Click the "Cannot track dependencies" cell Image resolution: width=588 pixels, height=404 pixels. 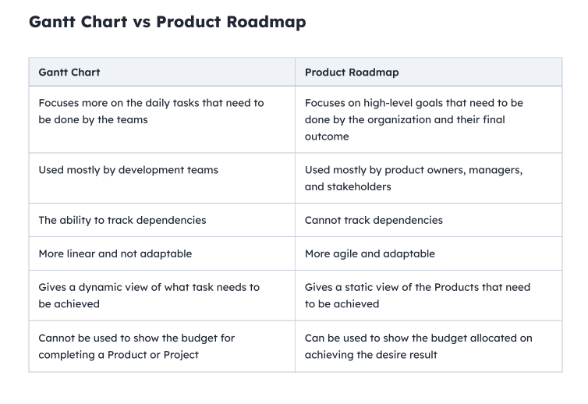[x=374, y=220]
